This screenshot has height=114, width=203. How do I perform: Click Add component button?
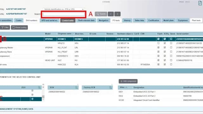click(x=128, y=81)
